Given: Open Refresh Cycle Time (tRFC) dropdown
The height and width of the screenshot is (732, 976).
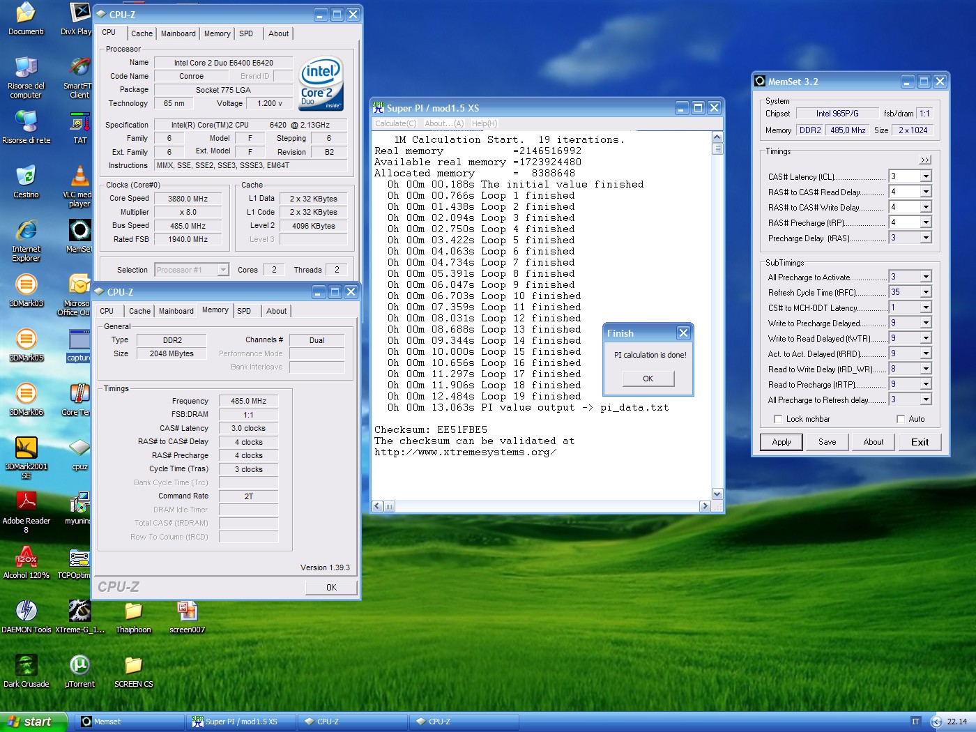Looking at the screenshot, I should point(926,292).
